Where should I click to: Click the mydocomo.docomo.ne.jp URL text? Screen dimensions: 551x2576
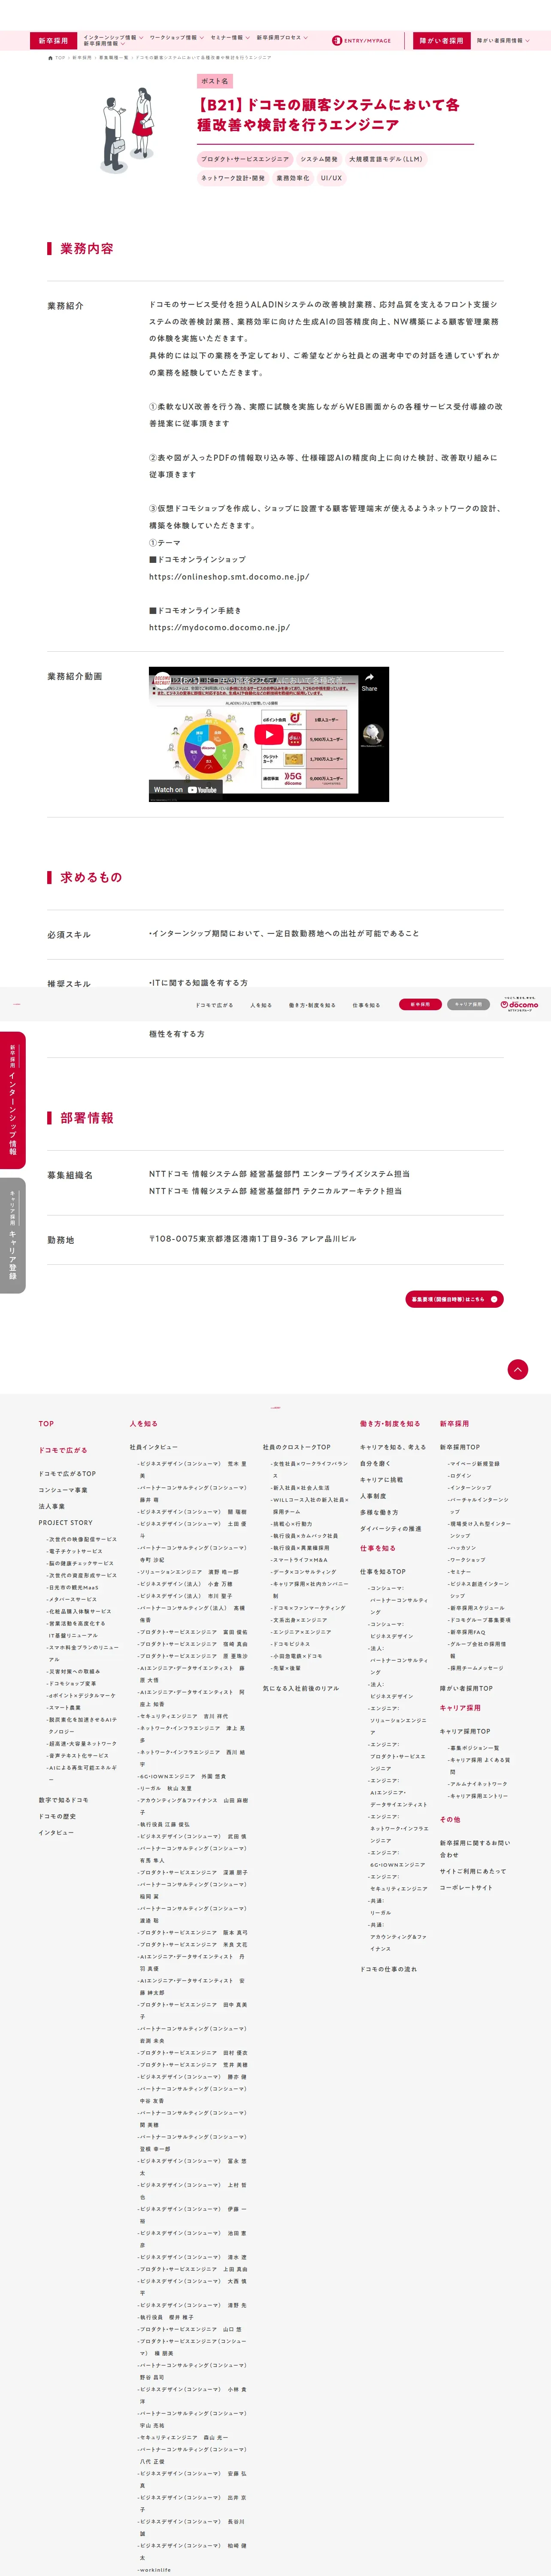coord(219,628)
